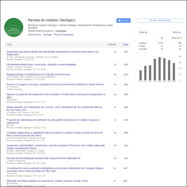Click year 1992 of the Sugestões article

[x=126, y=52]
